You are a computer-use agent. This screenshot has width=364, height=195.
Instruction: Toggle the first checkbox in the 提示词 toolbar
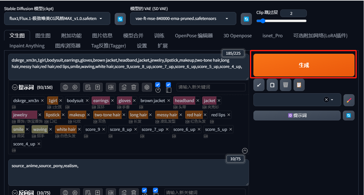tap(158, 84)
